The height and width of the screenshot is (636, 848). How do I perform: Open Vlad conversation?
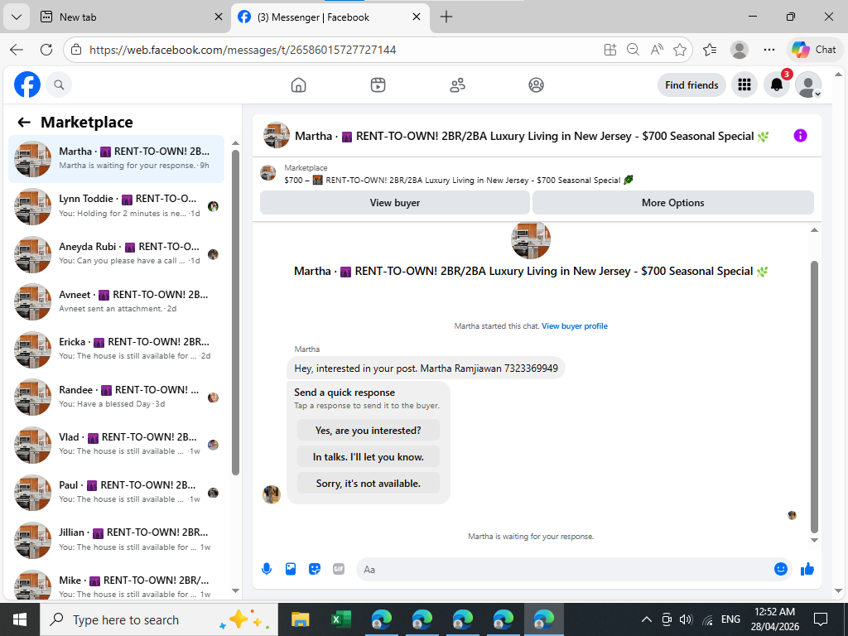(116, 444)
